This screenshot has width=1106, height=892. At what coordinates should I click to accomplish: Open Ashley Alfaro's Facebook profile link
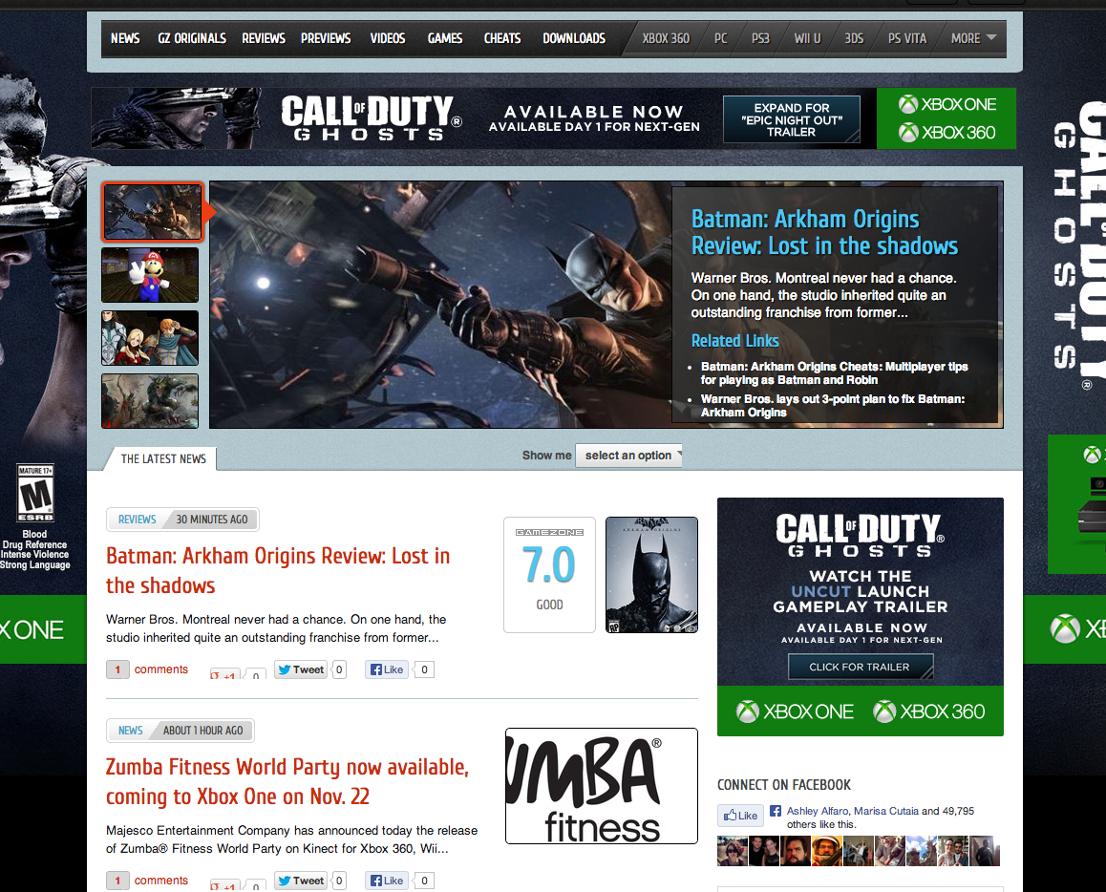[x=818, y=811]
